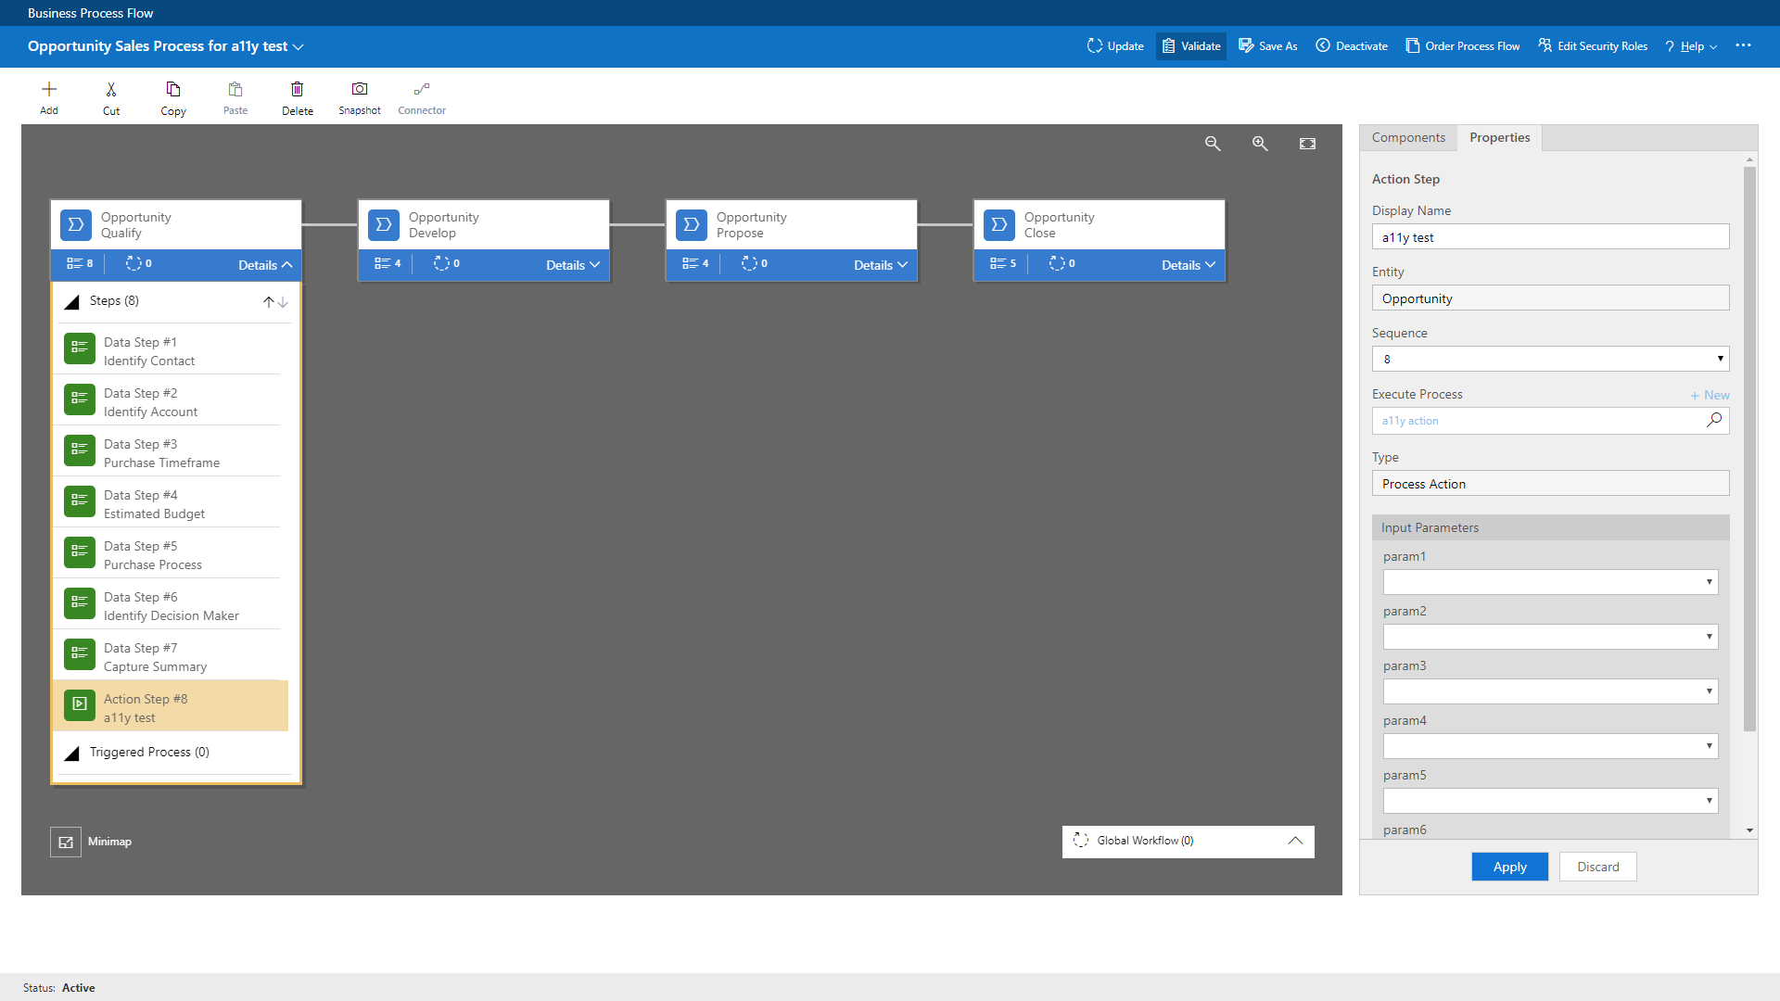Open the Help menu
1780x1001 pixels.
tap(1689, 45)
